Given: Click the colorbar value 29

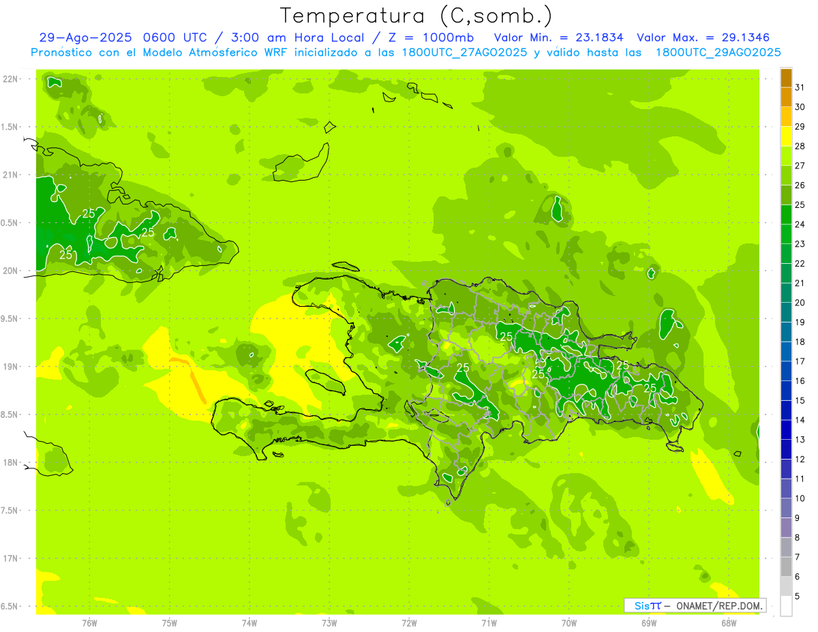Looking at the screenshot, I should 800,126.
